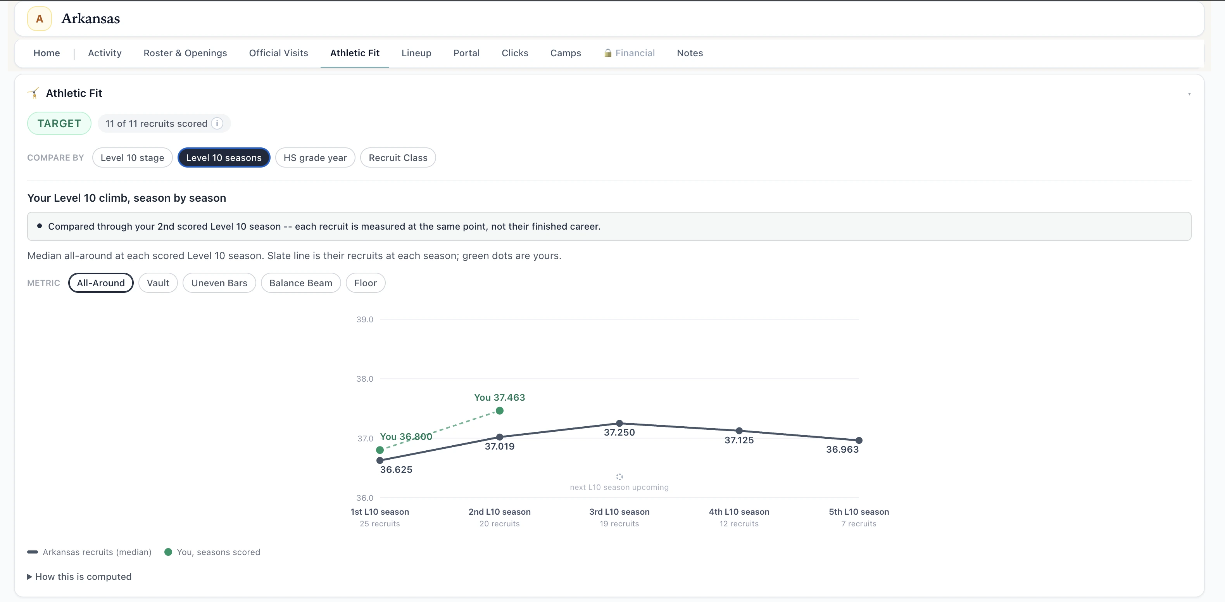Select the Athletic Fit tab

tap(355, 53)
